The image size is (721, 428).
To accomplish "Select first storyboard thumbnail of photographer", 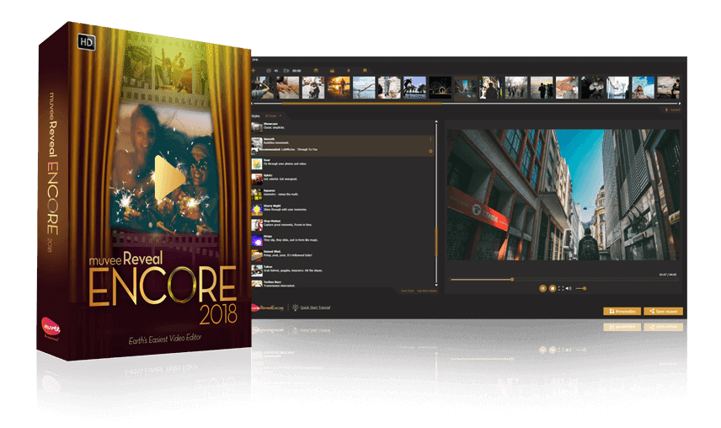I will (263, 88).
